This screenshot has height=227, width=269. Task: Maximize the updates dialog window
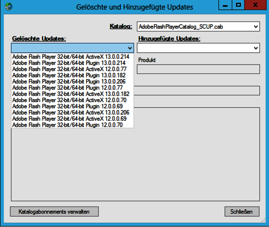coord(238,5)
